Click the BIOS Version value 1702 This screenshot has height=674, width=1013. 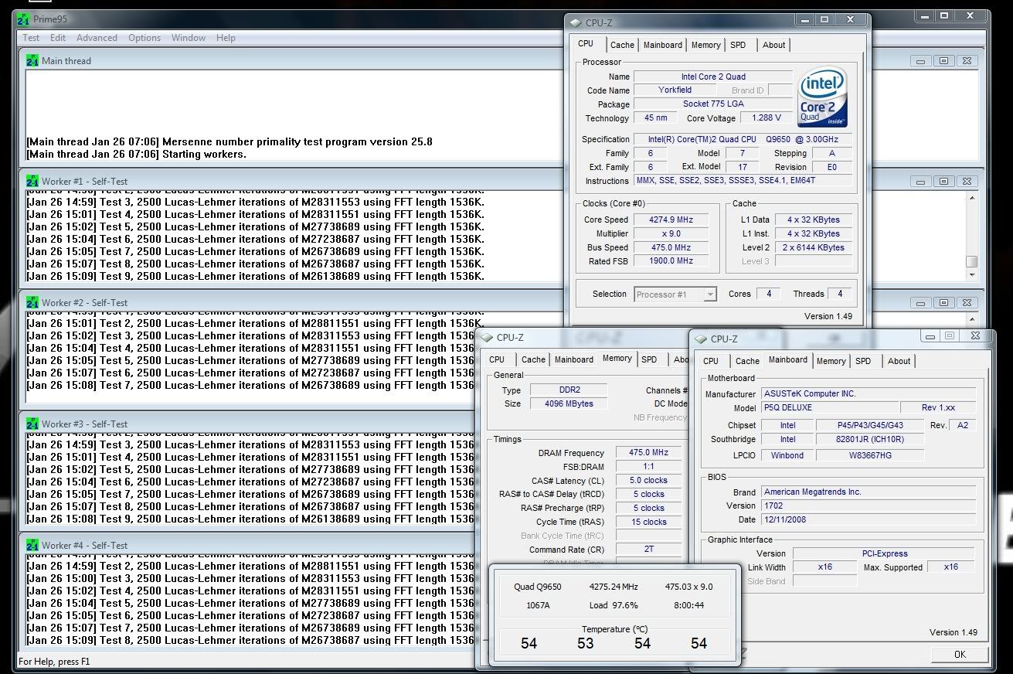tap(869, 505)
